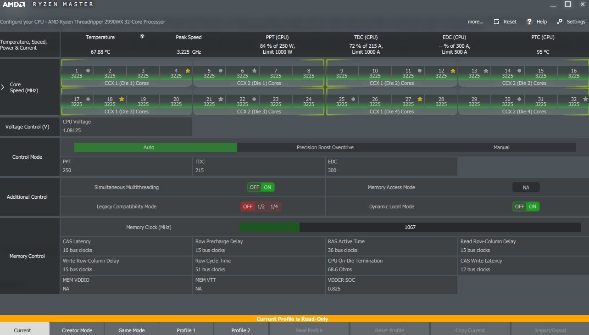589x335 pixels.
Task: Click CAS Write Latency 12 bus clocks
Action: [x=524, y=265]
